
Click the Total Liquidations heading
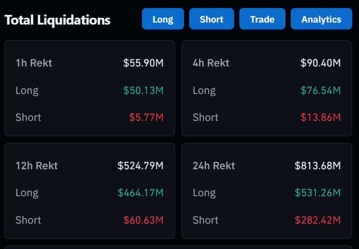[57, 20]
